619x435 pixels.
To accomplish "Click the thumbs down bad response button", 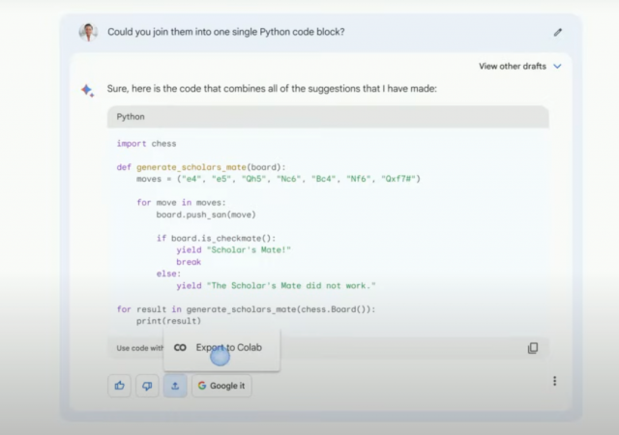I will coord(147,386).
